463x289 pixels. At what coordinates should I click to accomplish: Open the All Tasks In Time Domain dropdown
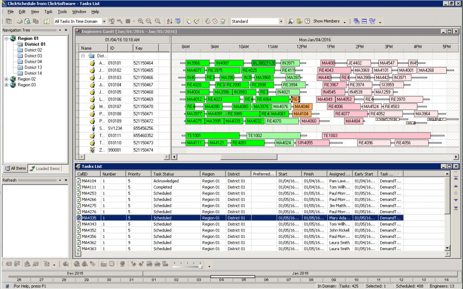(x=104, y=21)
